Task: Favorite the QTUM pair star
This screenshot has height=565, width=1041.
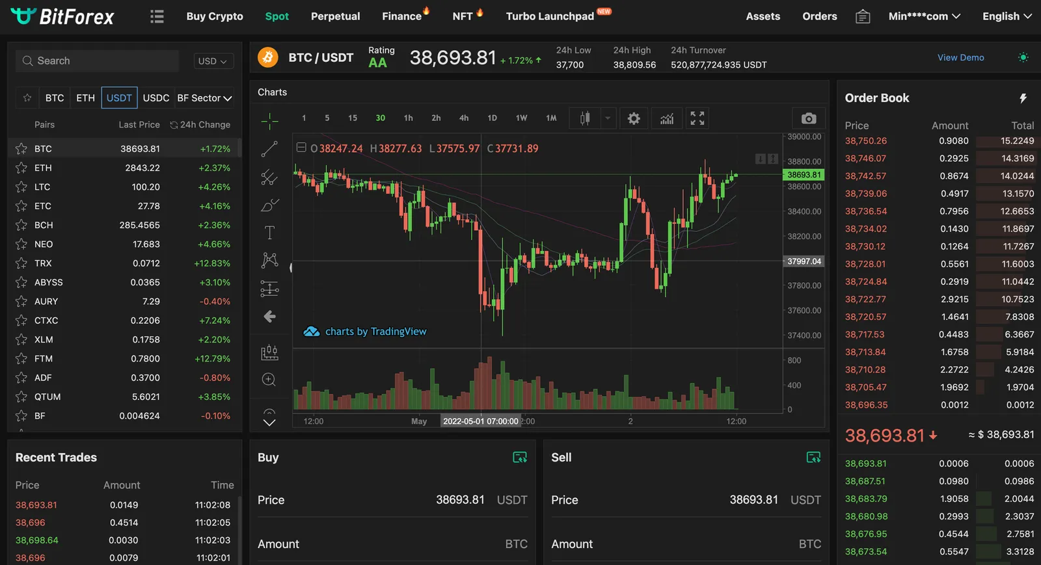Action: 21,397
